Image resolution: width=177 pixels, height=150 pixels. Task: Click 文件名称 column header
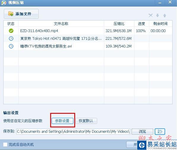tap(61, 24)
